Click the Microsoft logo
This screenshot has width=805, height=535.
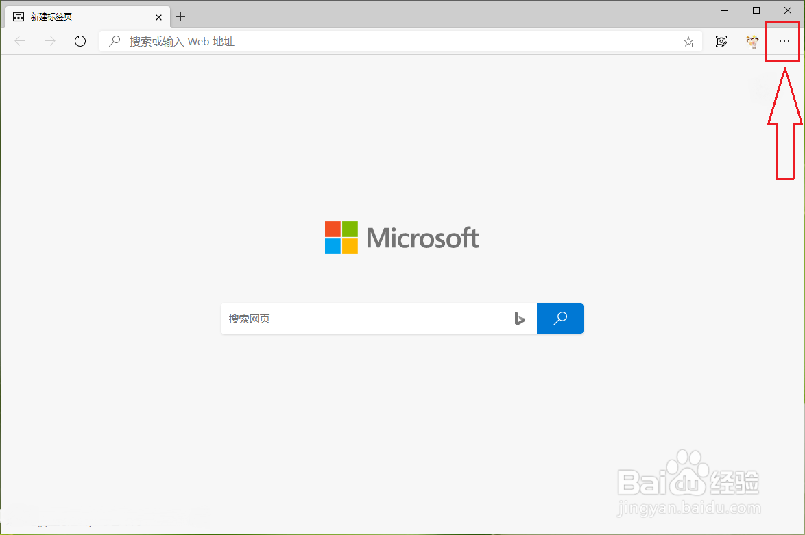click(x=402, y=238)
